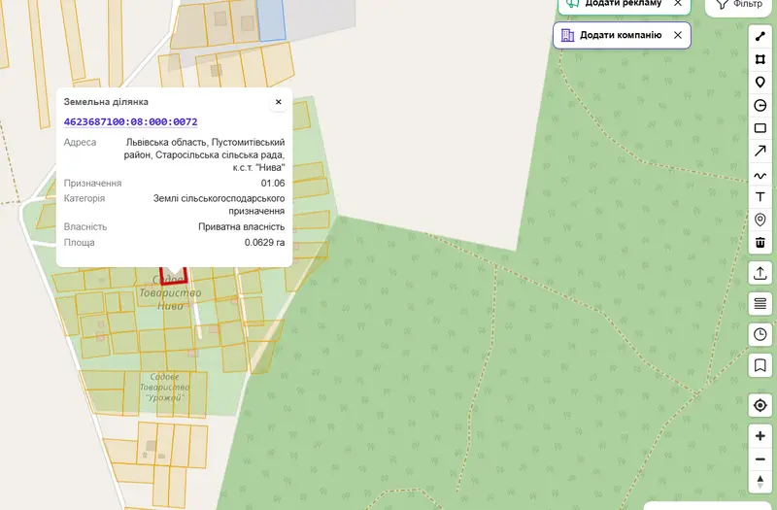777x510 pixels.
Task: Select the freehand curve tool
Action: tap(760, 176)
